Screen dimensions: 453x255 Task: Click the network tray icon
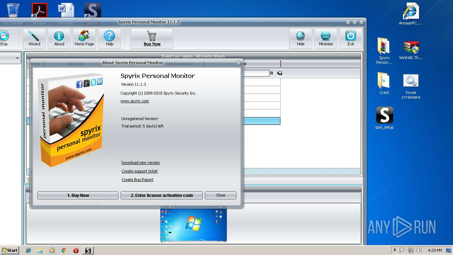(411, 250)
